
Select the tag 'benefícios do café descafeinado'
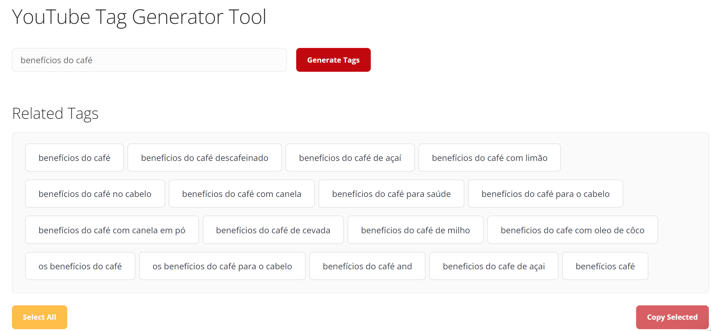tap(204, 158)
